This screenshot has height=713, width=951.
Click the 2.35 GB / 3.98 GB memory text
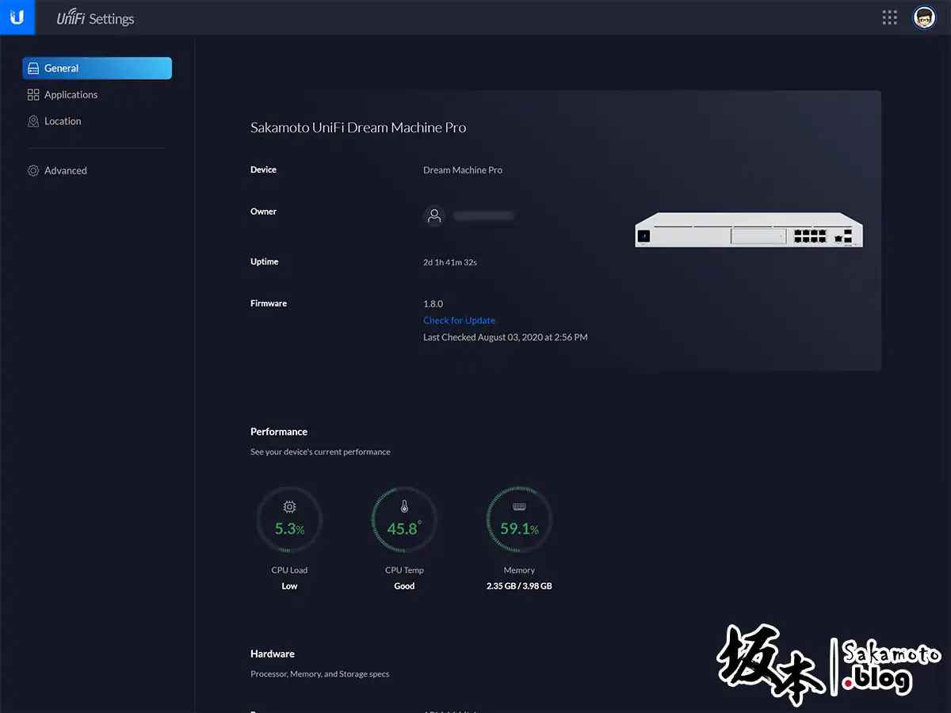pyautogui.click(x=519, y=586)
